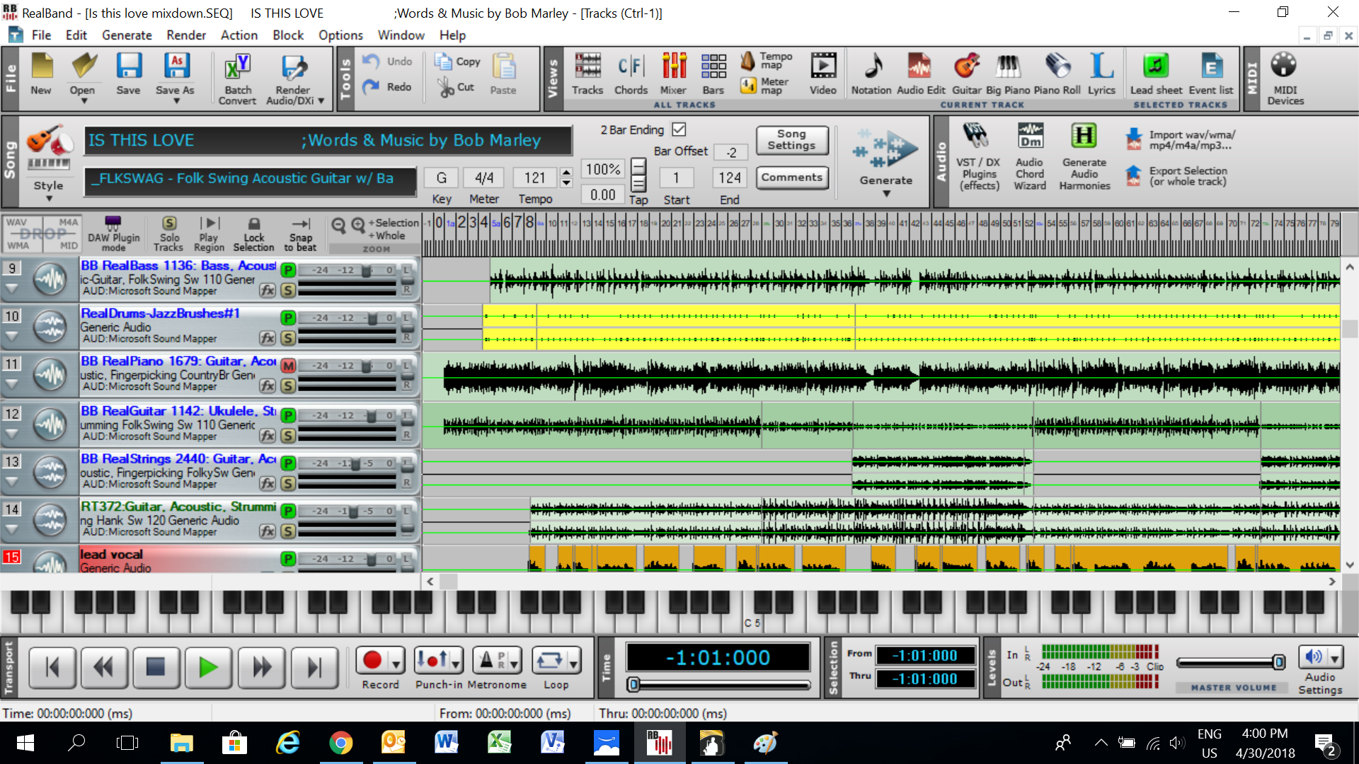Open the Record options dropdown arrow

coord(396,664)
